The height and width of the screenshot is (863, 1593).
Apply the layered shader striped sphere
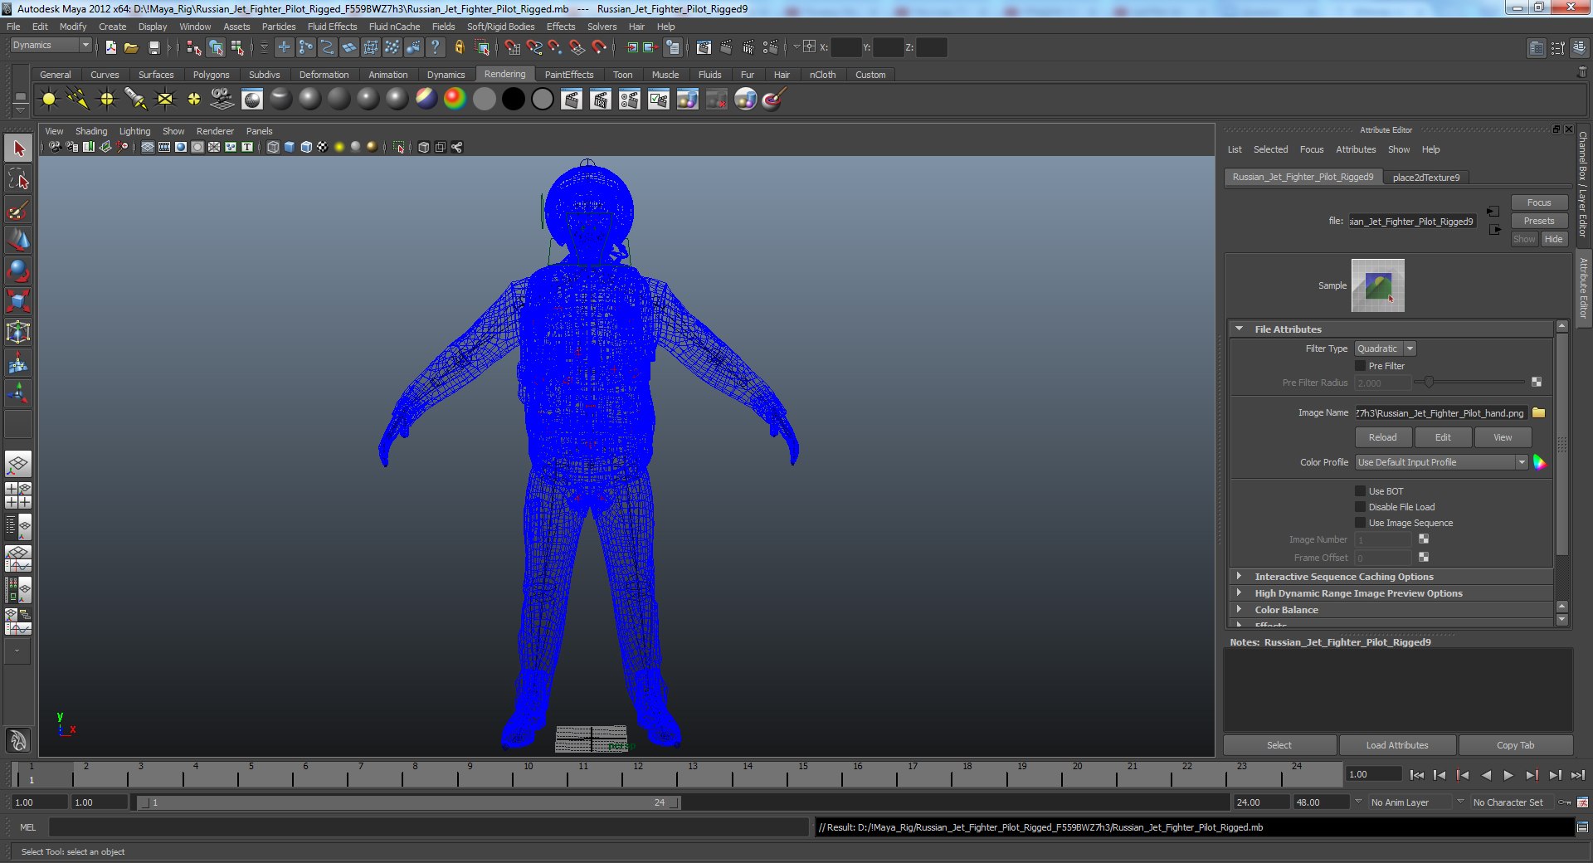(426, 100)
